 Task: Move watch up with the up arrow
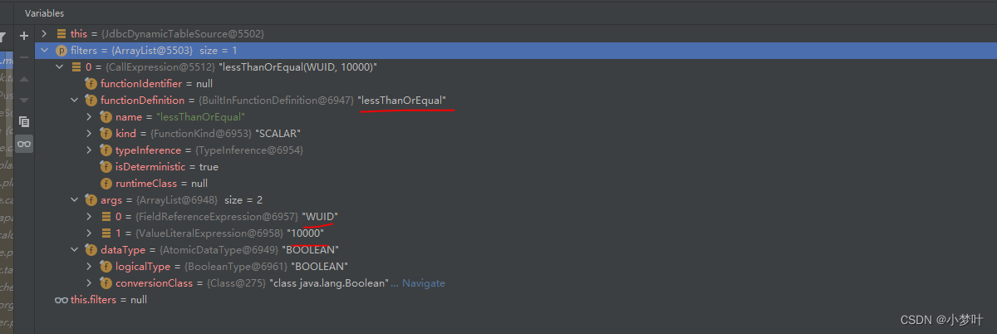[x=24, y=78]
